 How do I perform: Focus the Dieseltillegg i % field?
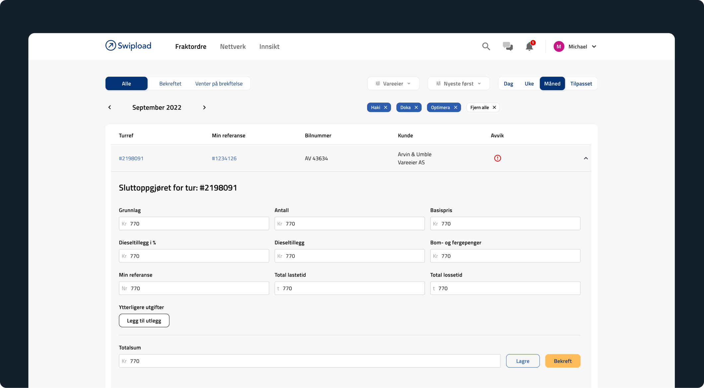(194, 256)
